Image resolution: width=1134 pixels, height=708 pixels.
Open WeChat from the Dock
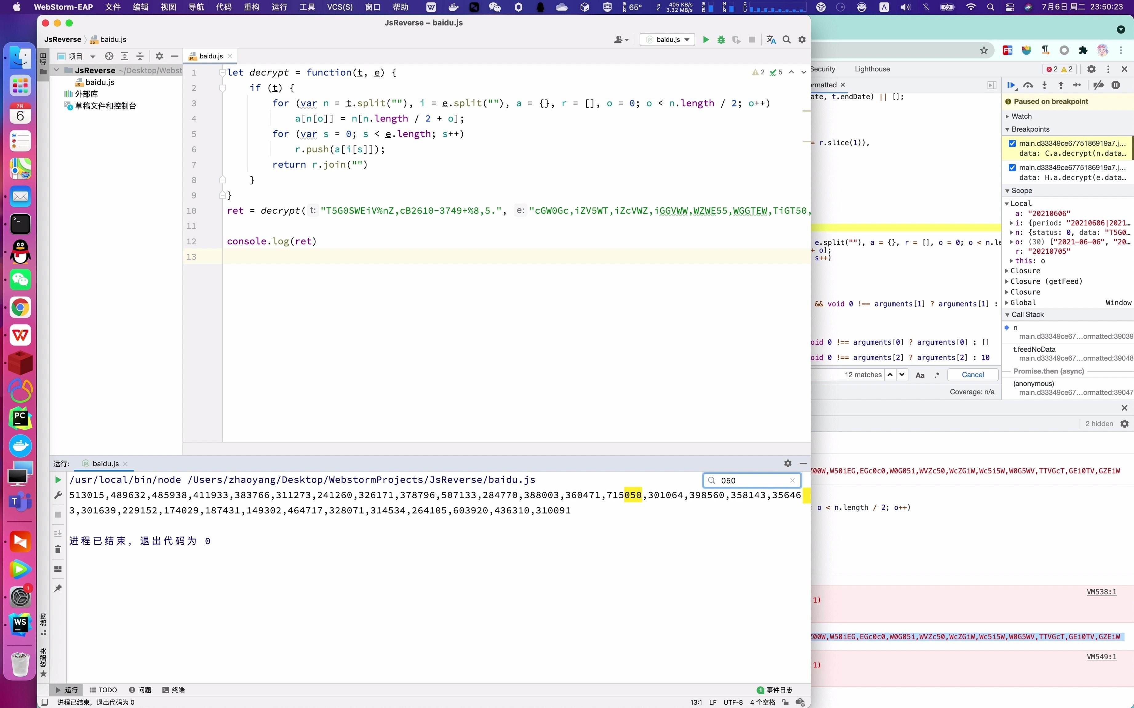pos(20,280)
